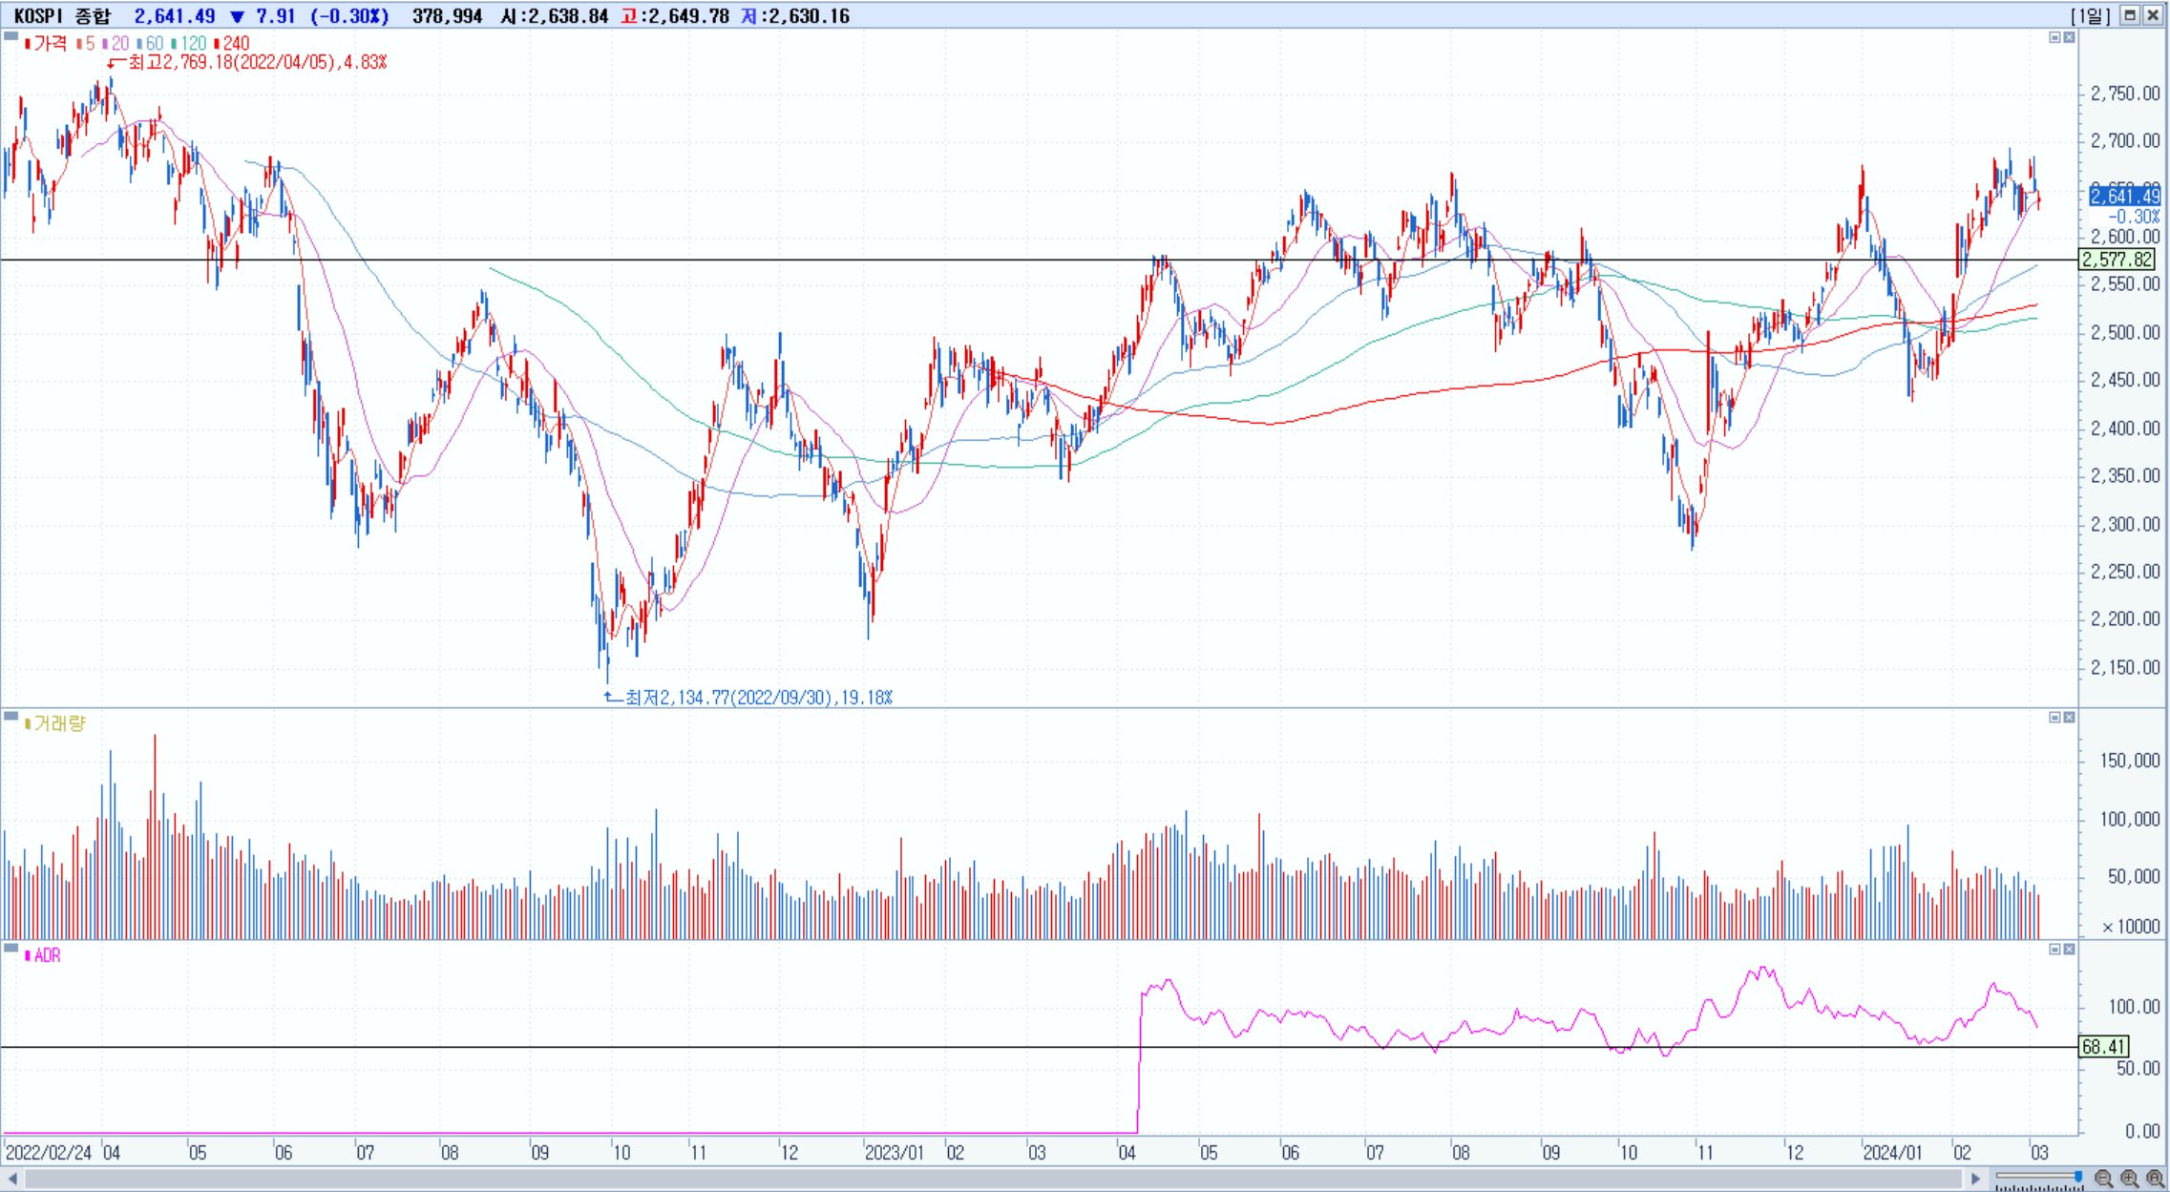Close the ADR indicator pane
This screenshot has height=1192, width=2170.
click(2069, 949)
